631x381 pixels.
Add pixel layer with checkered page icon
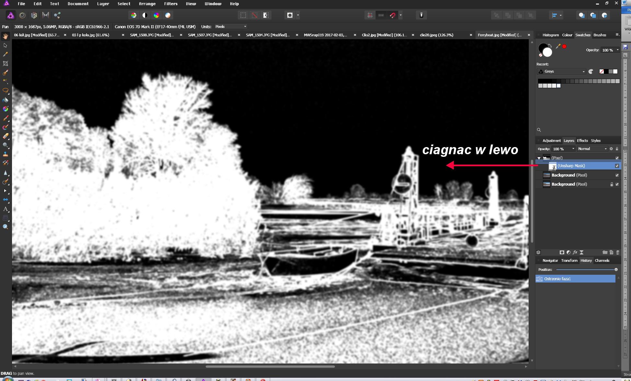click(x=611, y=252)
